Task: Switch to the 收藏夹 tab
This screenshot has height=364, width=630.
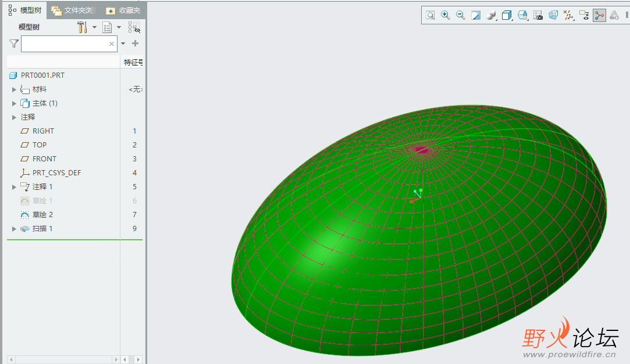Action: [x=123, y=10]
